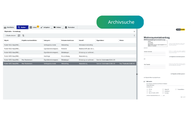This screenshot has width=193, height=130.
Task: Click Vertragsdokumente in the first row
Action: tap(50, 45)
